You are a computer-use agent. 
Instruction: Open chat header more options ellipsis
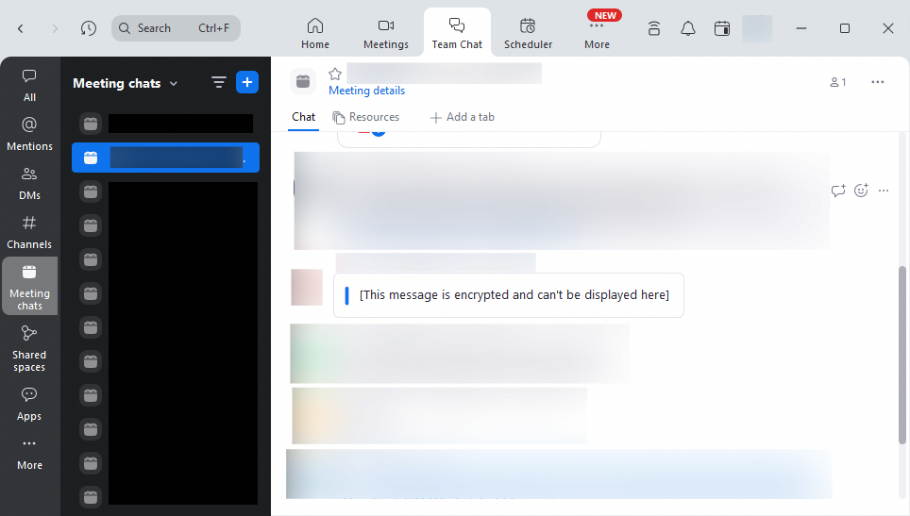click(878, 82)
